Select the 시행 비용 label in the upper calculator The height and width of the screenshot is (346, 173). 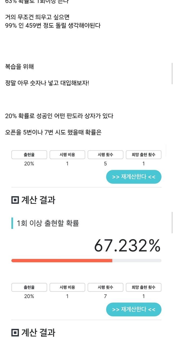tap(67, 155)
